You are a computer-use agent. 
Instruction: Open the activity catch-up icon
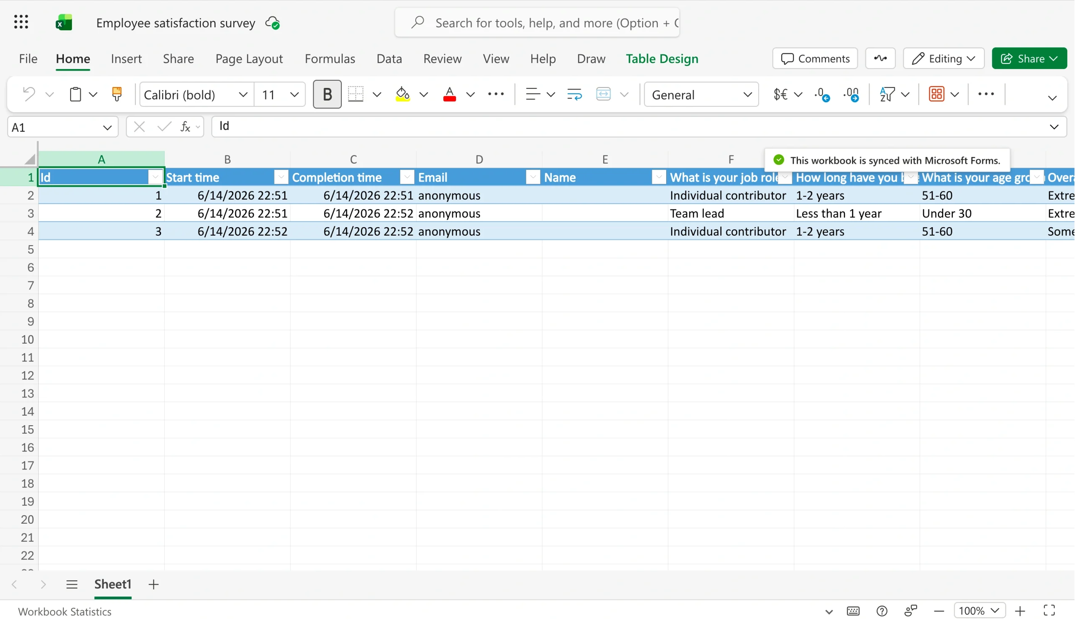pos(881,58)
